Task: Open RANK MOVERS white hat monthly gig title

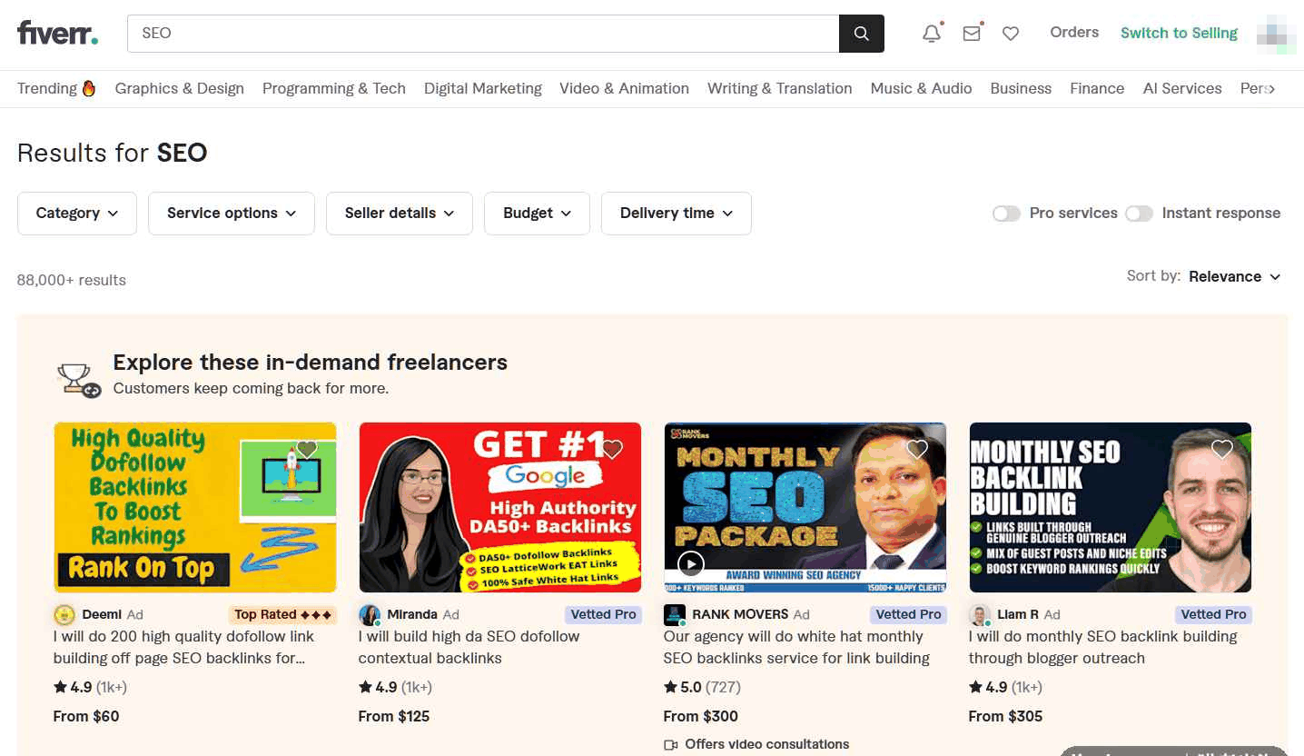Action: (x=796, y=647)
